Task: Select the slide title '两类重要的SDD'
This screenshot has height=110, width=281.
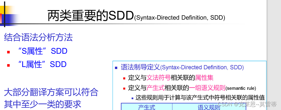Action: pyautogui.click(x=91, y=16)
